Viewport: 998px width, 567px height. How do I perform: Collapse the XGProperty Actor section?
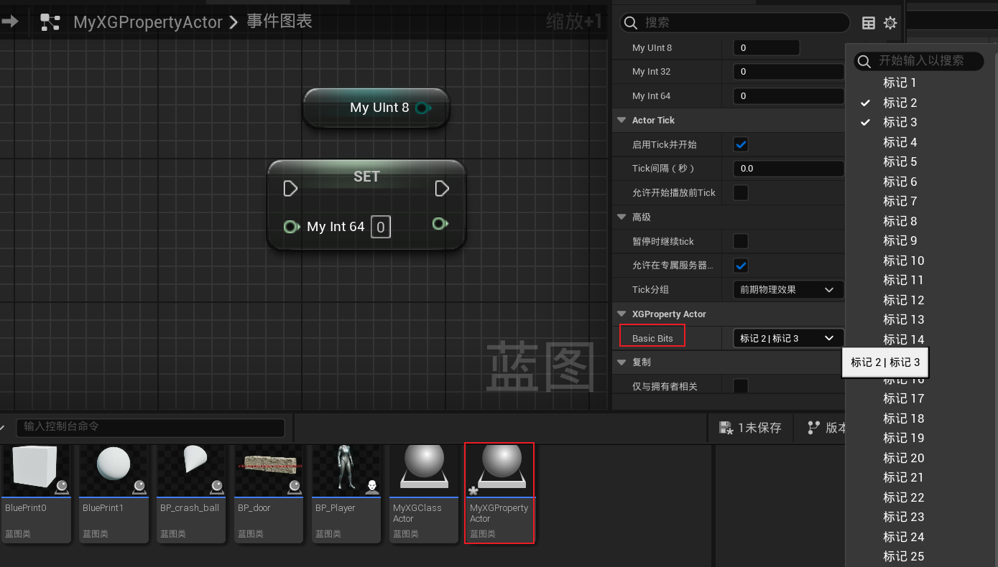coord(622,314)
